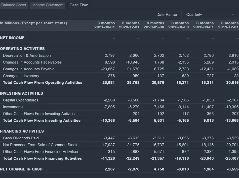The height and width of the screenshot is (178, 239).
Task: Click the net change in cash 1,384
Action: 209,169
